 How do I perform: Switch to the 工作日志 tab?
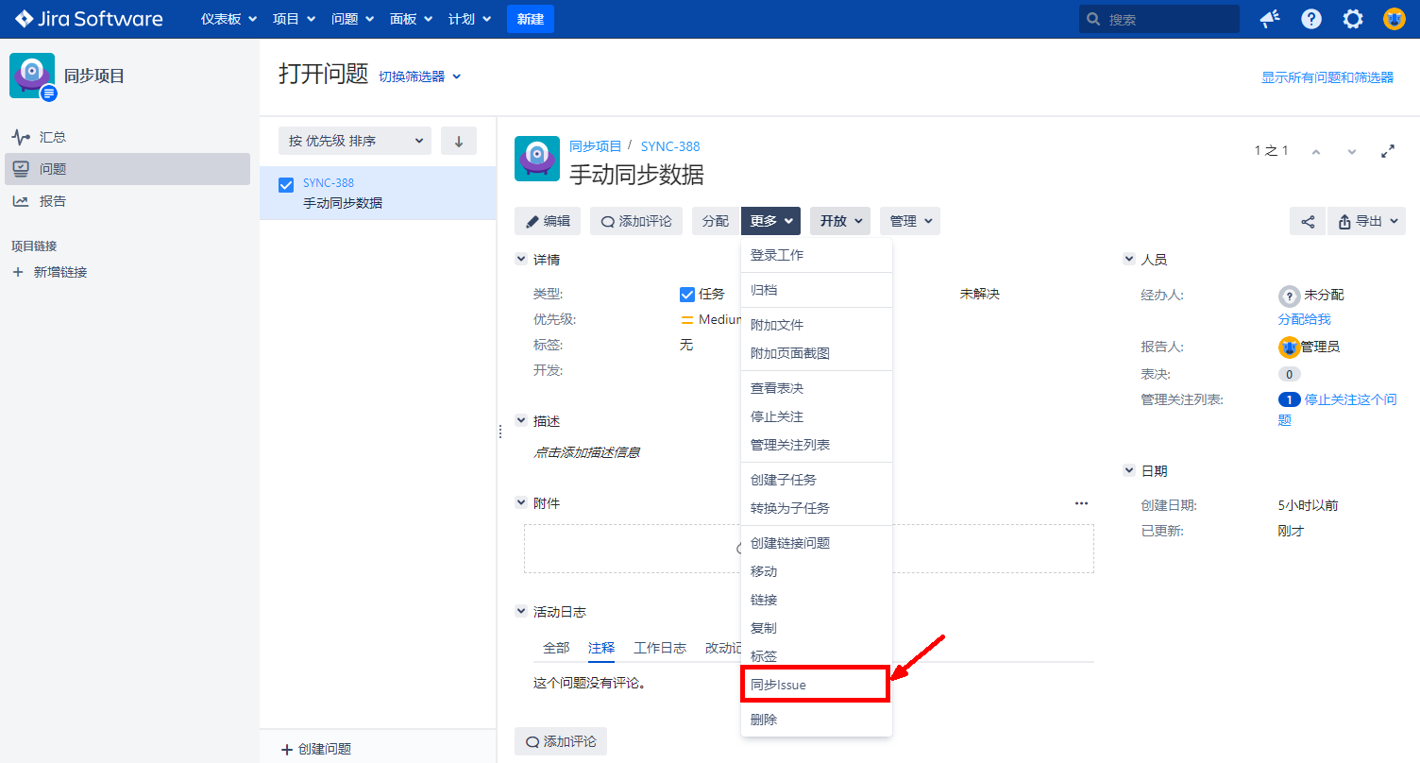click(x=660, y=648)
